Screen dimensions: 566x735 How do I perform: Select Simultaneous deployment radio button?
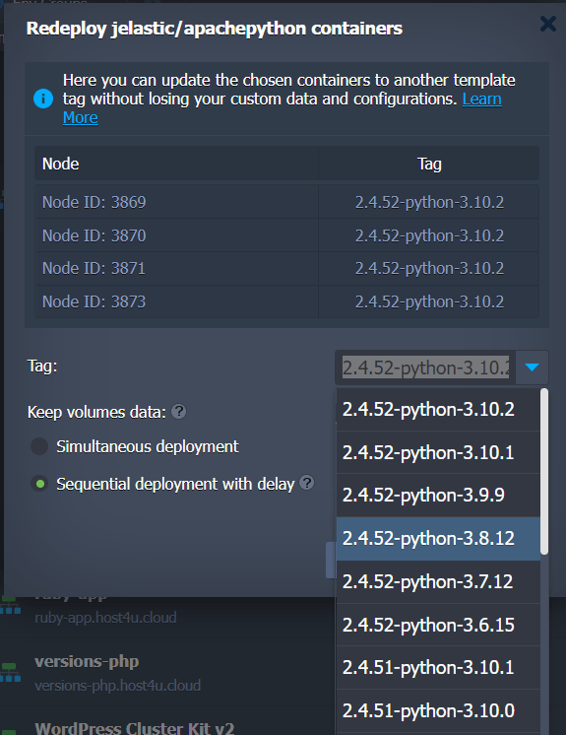tap(39, 446)
